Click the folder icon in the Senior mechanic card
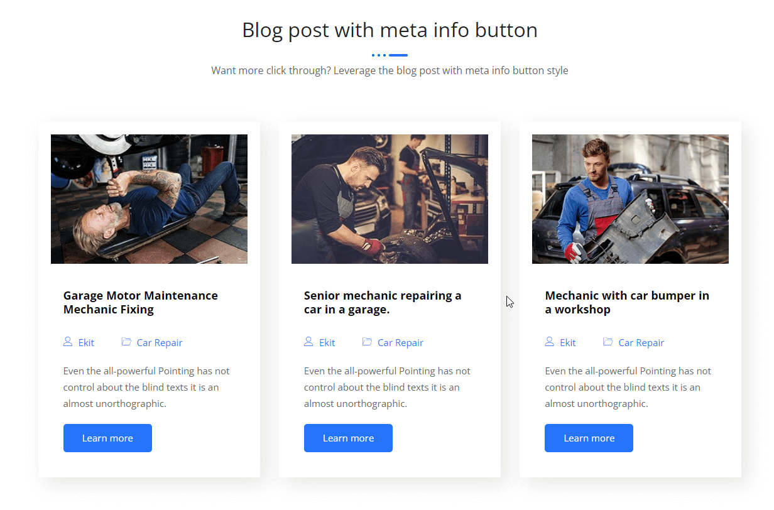 [367, 342]
